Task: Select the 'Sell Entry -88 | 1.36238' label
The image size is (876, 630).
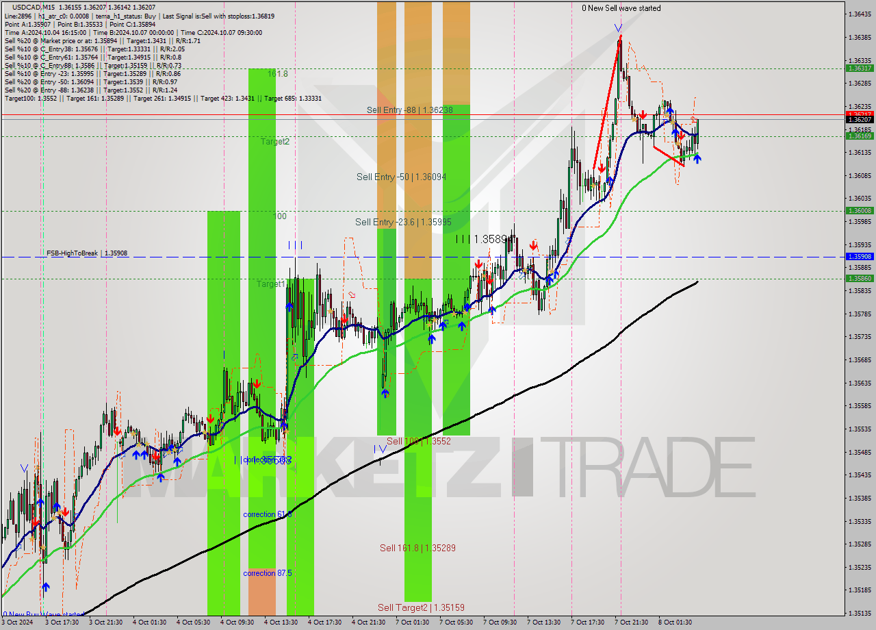Action: pyautogui.click(x=409, y=110)
